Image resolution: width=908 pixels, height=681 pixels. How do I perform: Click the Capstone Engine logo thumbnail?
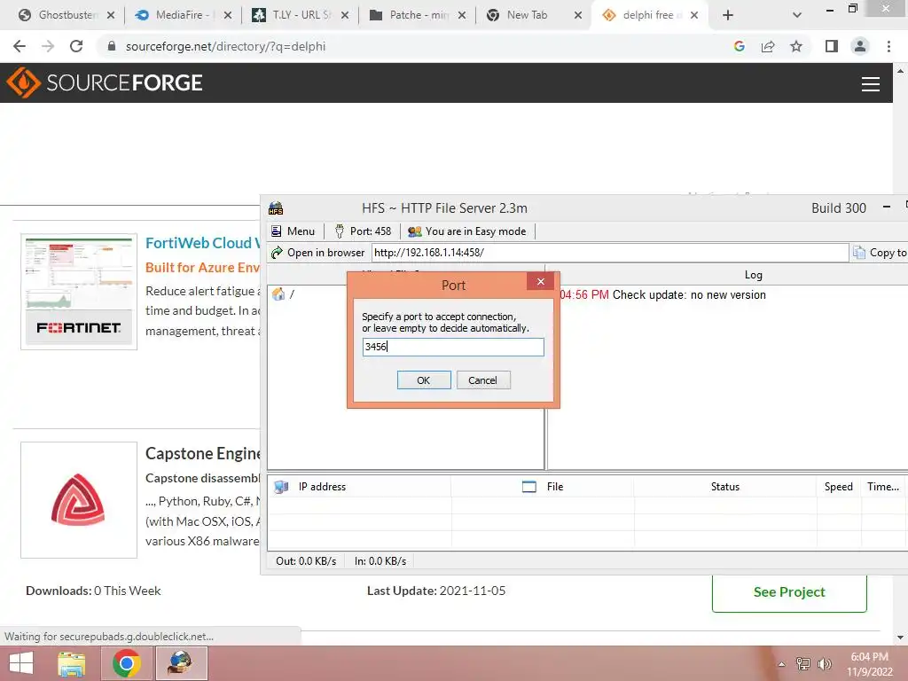point(79,500)
